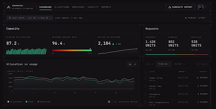The width and height of the screenshot is (216, 109).
Task: Select the Sensor Bay request row name
Action: (x=155, y=86)
